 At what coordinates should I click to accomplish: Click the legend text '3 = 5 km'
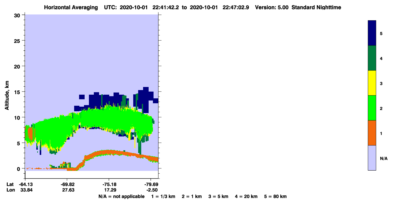(218, 196)
